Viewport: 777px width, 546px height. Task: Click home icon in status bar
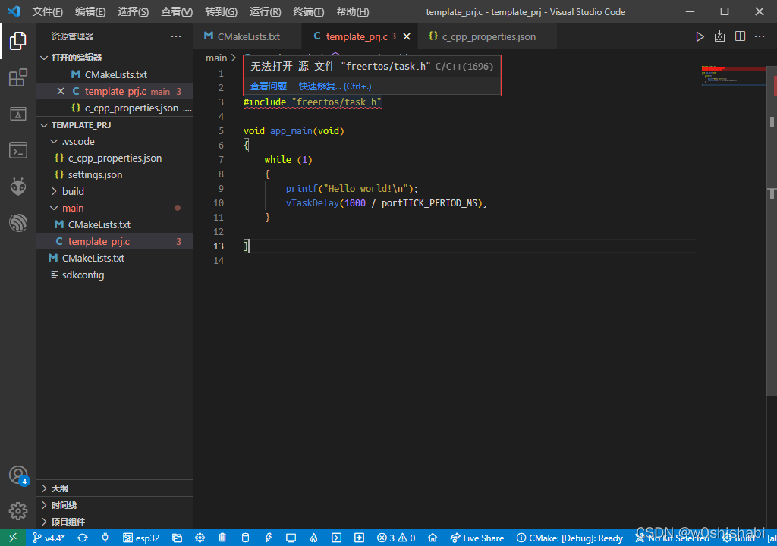[433, 538]
